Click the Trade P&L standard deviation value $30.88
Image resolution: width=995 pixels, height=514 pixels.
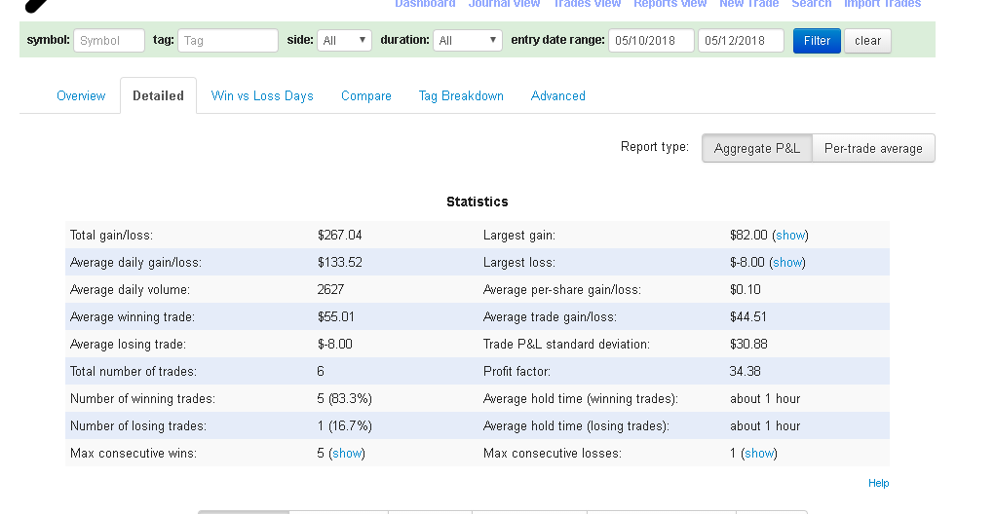tap(748, 345)
